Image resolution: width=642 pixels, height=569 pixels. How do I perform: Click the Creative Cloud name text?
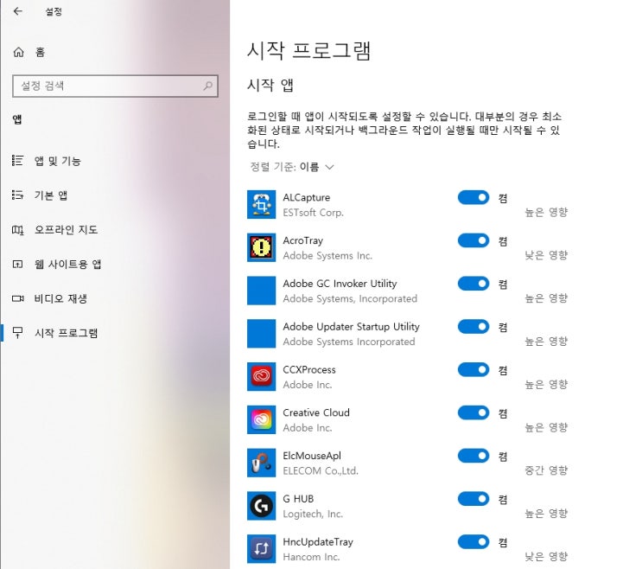[316, 412]
